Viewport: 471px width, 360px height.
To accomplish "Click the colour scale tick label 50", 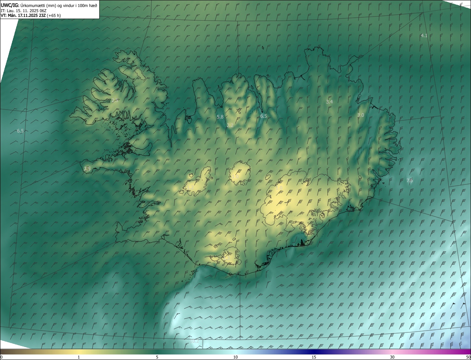I will (468, 357).
